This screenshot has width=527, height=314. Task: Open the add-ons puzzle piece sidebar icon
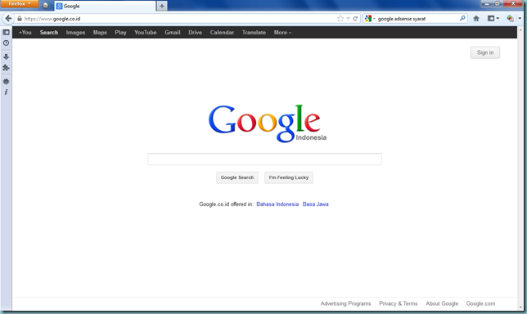6,68
